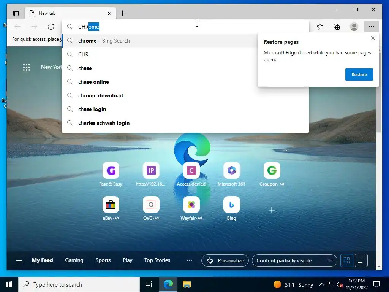Expand 'Content partially visible' dropdown
The image size is (389, 292).
[294, 260]
